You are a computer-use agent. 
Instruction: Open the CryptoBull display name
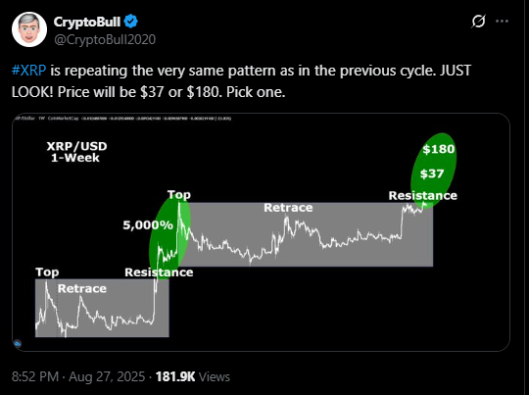(x=87, y=22)
